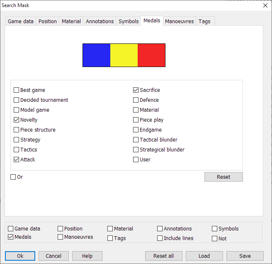Enable the Piece structure checkbox
Viewport: 272px width, 264px height.
tap(16, 130)
